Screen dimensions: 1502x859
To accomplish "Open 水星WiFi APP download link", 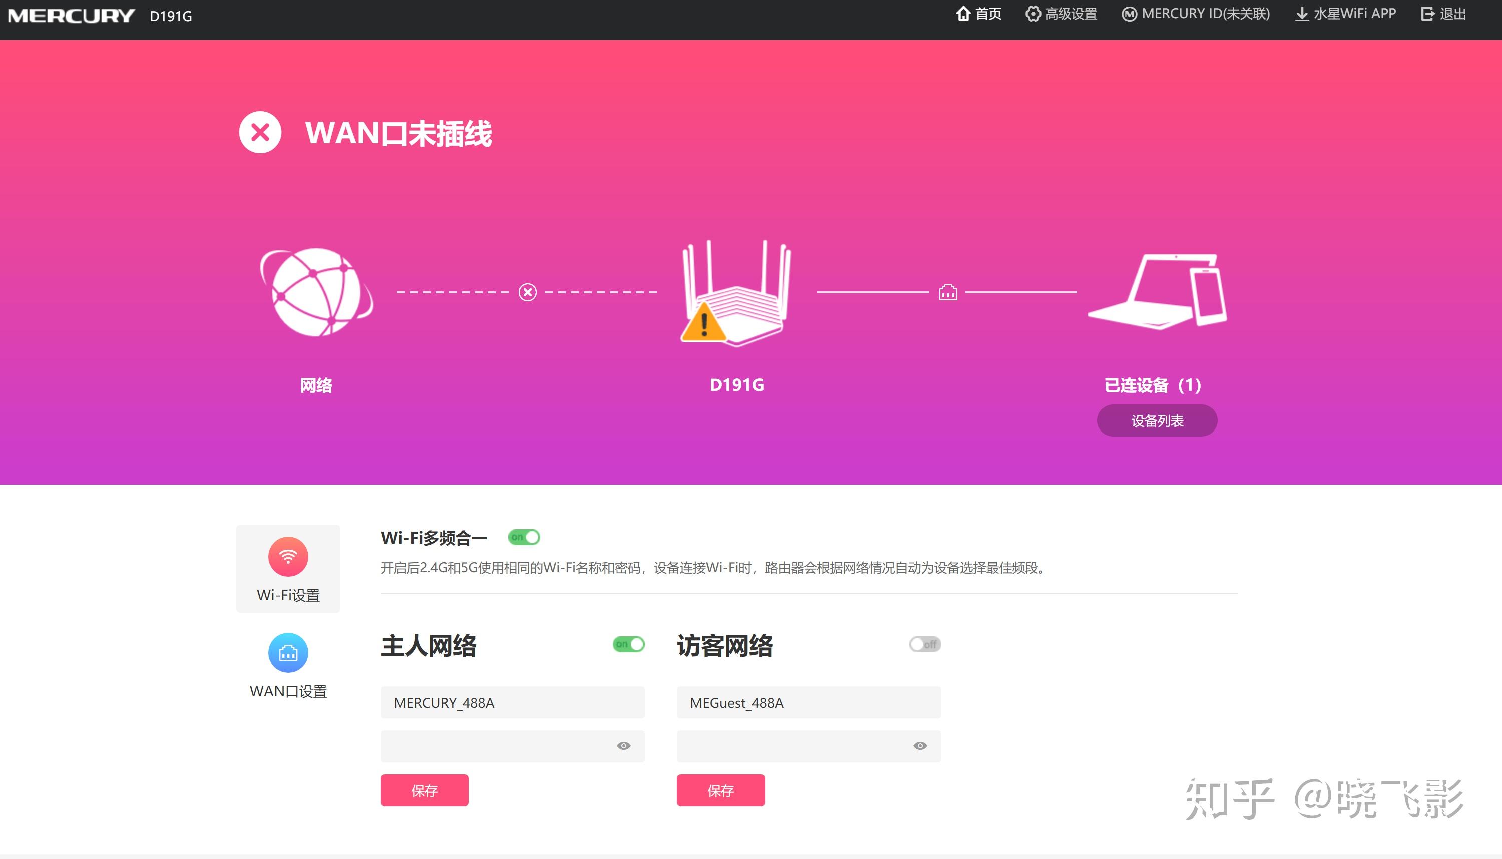I will (x=1345, y=14).
